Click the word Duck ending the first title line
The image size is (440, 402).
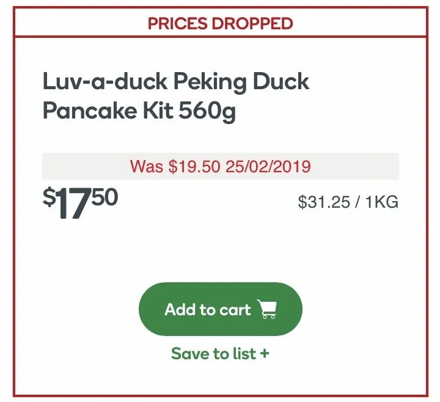[281, 81]
